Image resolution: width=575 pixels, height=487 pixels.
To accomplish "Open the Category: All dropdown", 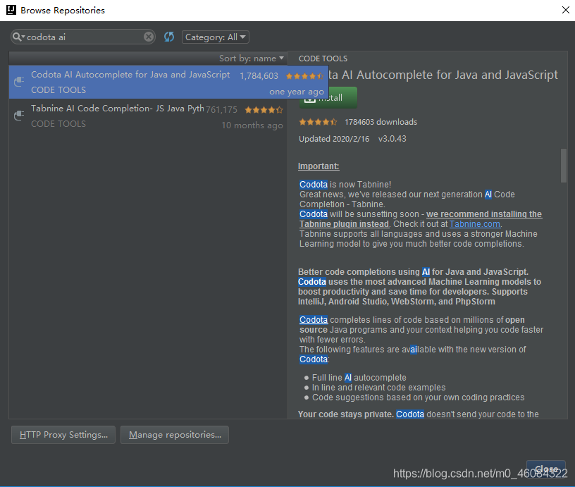I will [215, 37].
